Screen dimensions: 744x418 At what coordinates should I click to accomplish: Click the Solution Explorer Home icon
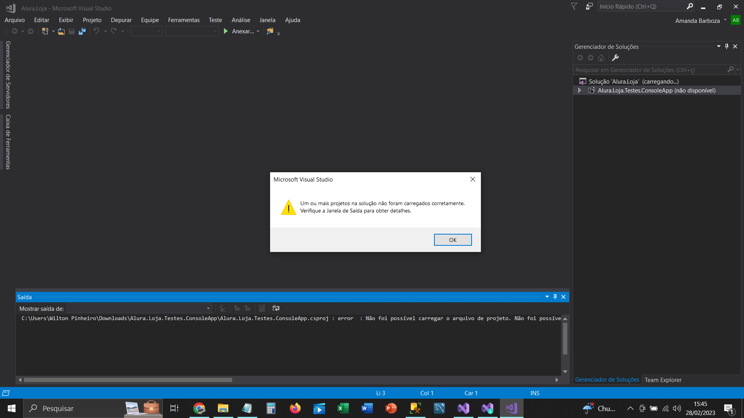[601, 58]
